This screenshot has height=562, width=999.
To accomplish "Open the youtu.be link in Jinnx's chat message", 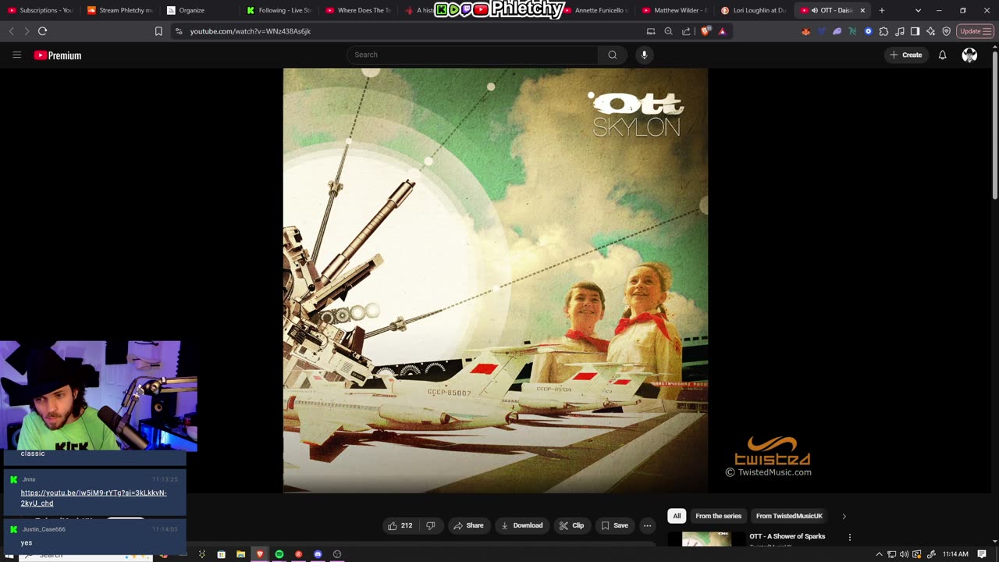I will coord(94,498).
